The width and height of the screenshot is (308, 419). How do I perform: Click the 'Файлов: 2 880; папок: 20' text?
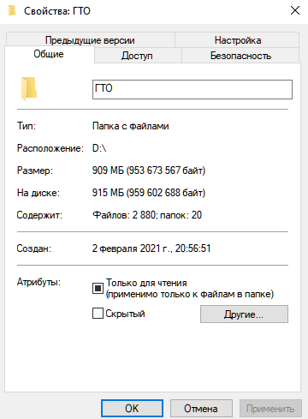[147, 215]
